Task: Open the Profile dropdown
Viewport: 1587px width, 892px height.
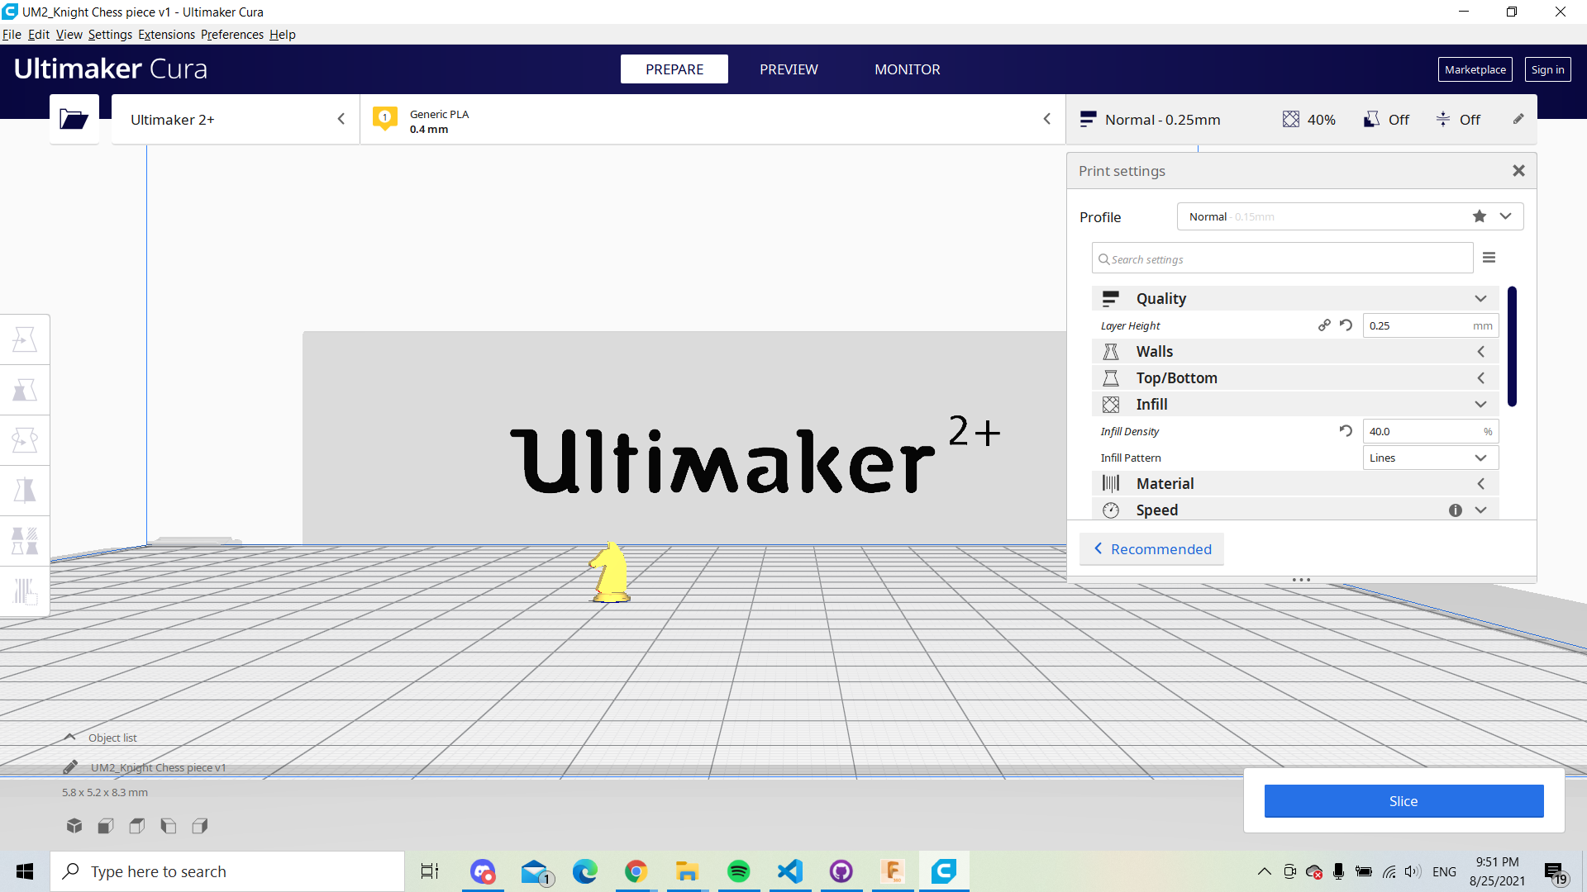Action: (x=1350, y=216)
